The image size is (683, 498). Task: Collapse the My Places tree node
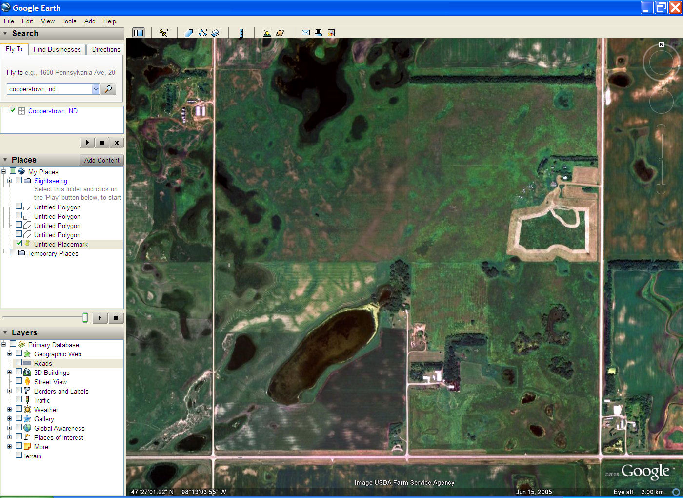pos(3,171)
